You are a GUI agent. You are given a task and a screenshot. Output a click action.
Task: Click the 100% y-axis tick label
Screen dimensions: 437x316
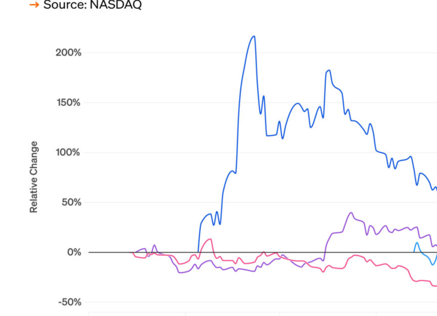tap(68, 153)
